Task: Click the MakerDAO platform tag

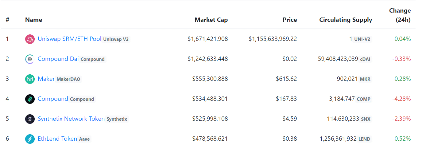Action: (x=68, y=79)
